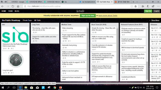Open Simple file sharing card
This screenshot has height=90, width=161.
pos(103,30)
